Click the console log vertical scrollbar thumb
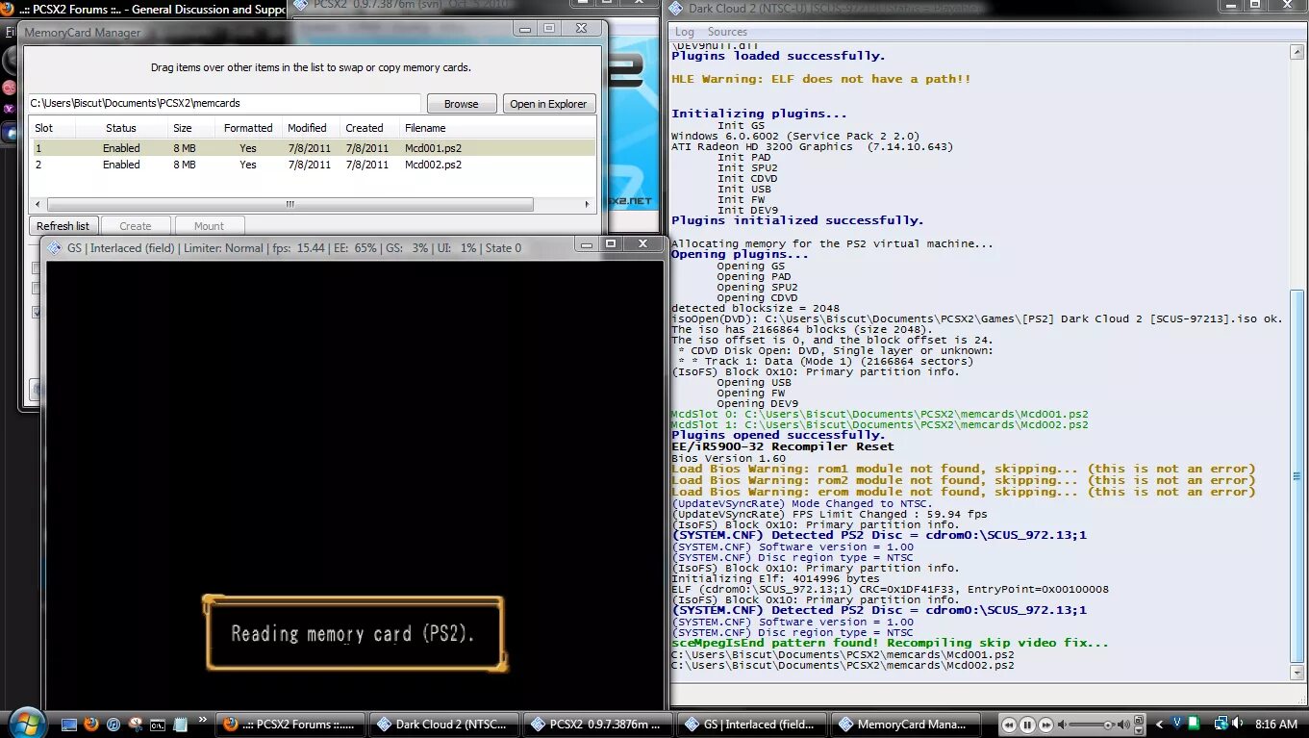This screenshot has height=738, width=1309. click(x=1297, y=475)
